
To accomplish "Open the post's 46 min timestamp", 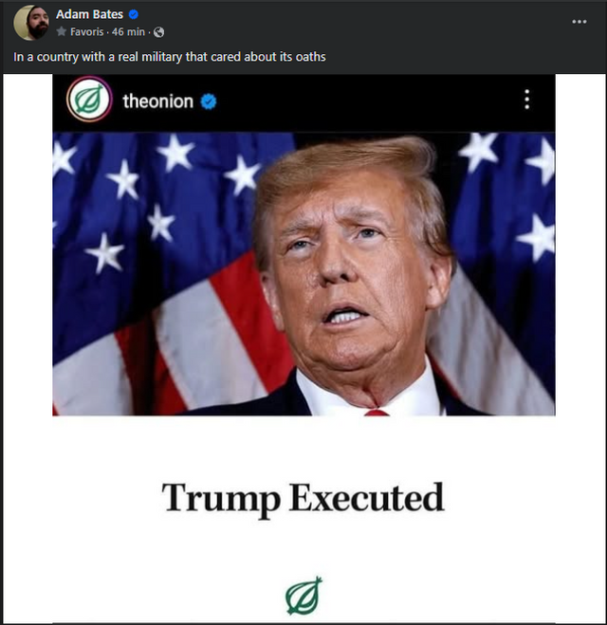I will pyautogui.click(x=127, y=31).
